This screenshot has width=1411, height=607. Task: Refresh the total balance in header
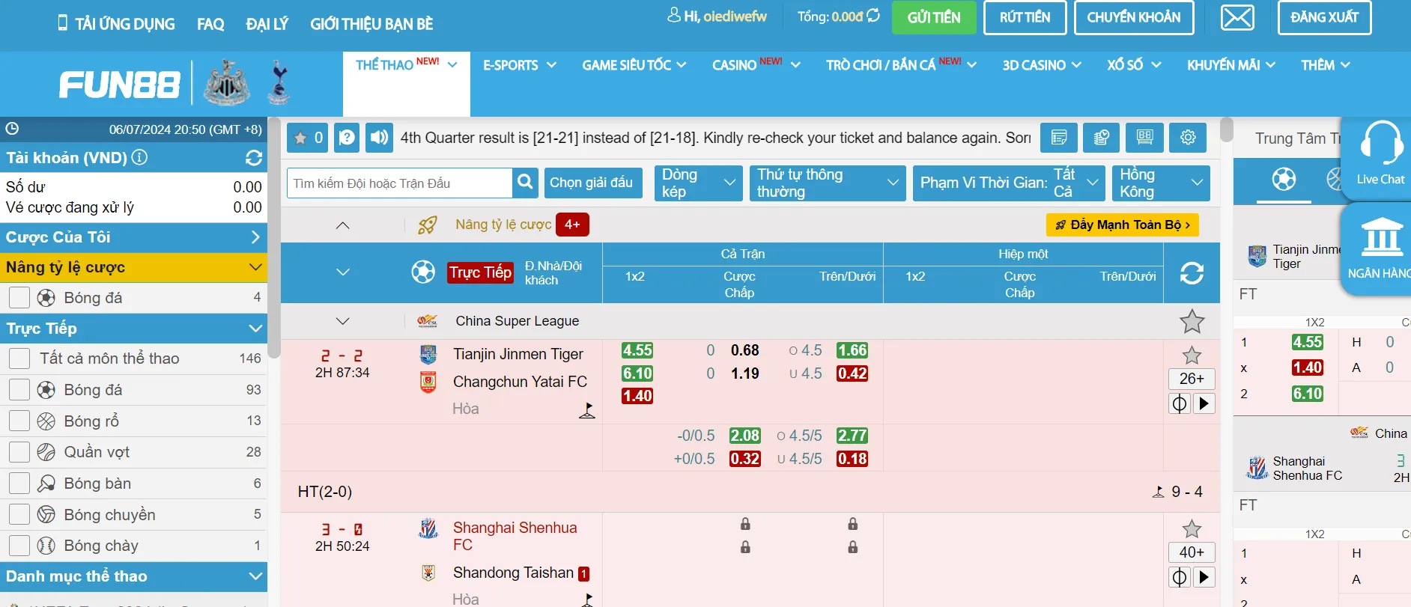point(873,16)
